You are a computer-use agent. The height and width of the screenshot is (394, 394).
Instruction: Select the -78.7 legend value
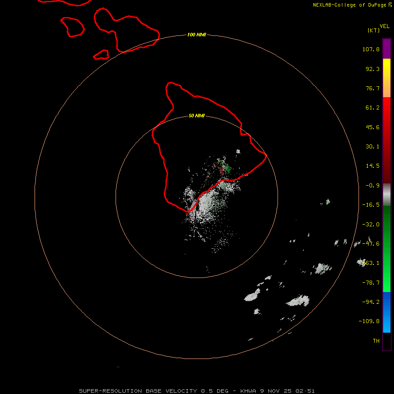[x=371, y=283]
